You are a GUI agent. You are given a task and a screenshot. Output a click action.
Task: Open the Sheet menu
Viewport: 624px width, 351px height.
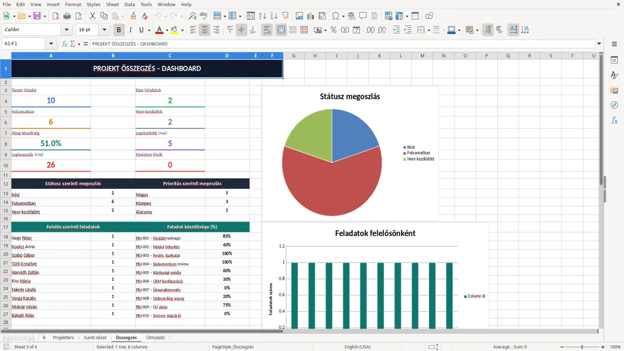[x=112, y=4]
